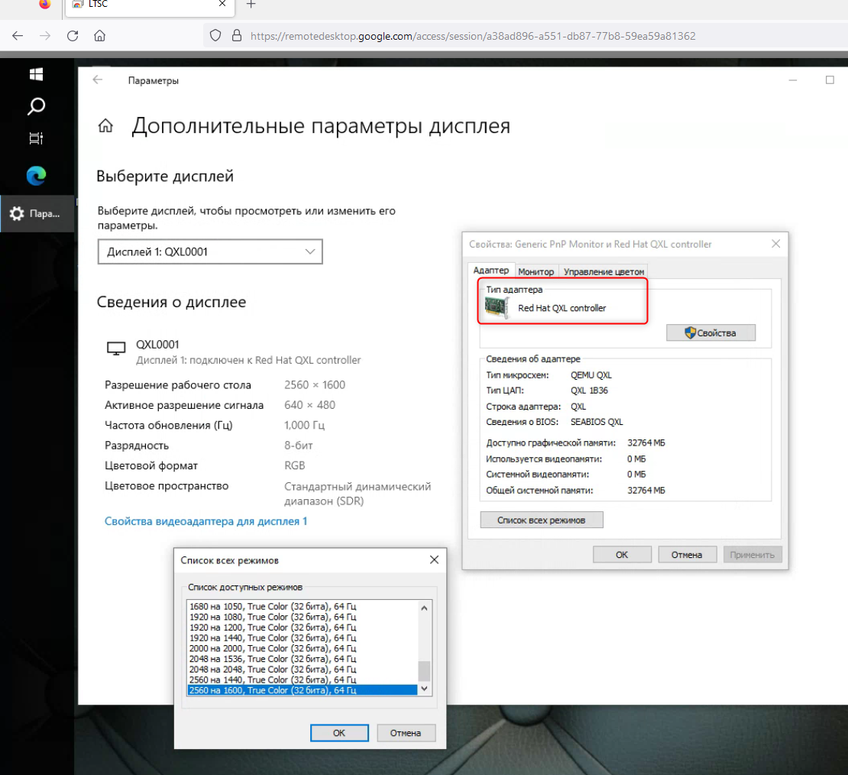Switch to the Адаптер tab

[x=490, y=270]
